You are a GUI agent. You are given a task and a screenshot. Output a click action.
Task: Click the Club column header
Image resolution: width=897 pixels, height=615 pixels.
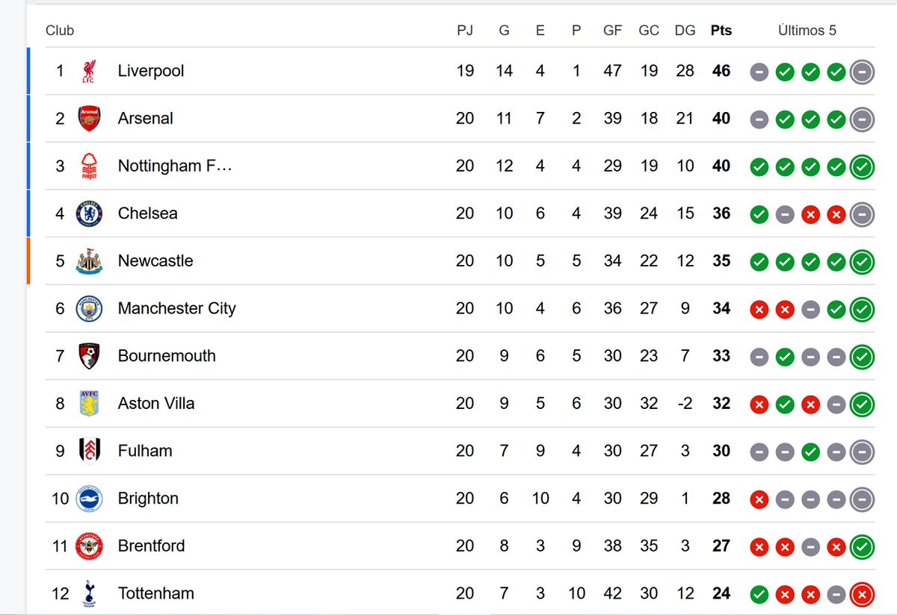coord(60,31)
